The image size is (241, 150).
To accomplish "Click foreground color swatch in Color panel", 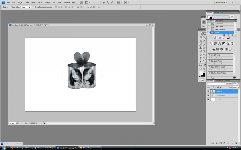I will coord(209,16).
